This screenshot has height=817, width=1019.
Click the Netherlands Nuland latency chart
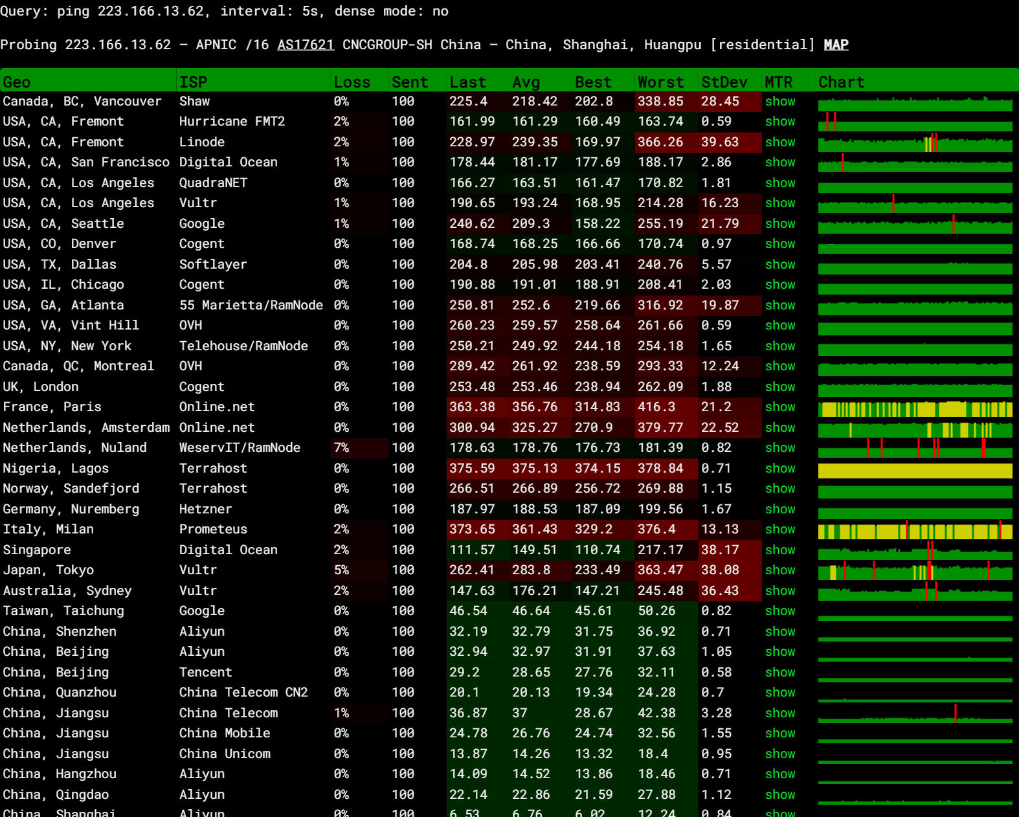tap(915, 449)
